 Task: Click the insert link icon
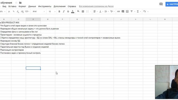click(118, 11)
